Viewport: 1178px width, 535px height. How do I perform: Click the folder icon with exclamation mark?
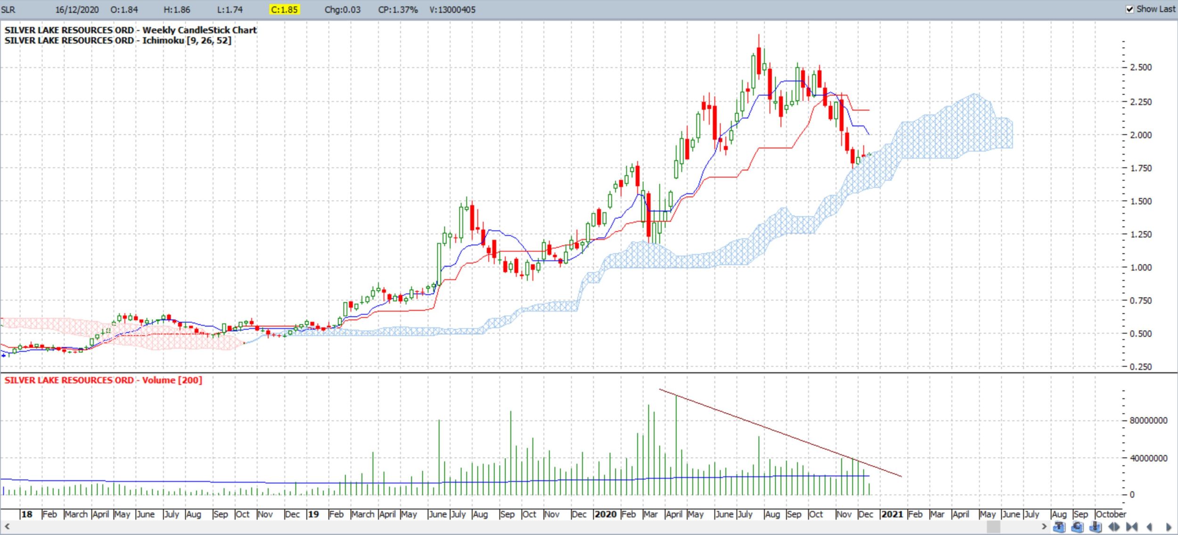pos(1096,527)
